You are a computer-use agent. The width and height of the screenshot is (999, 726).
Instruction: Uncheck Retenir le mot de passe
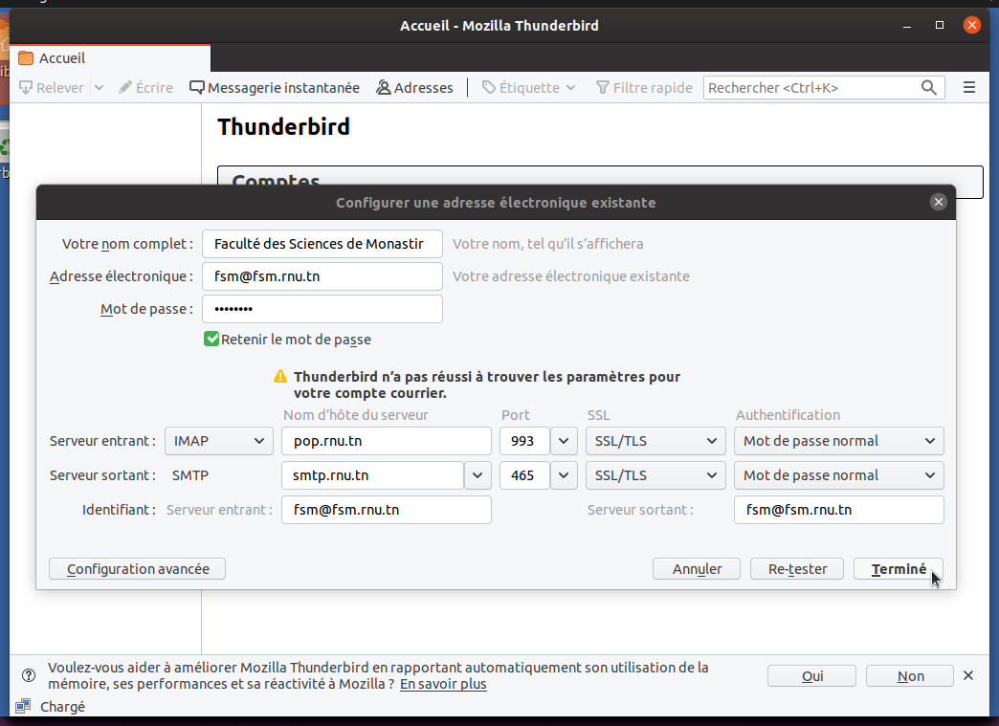click(x=211, y=339)
